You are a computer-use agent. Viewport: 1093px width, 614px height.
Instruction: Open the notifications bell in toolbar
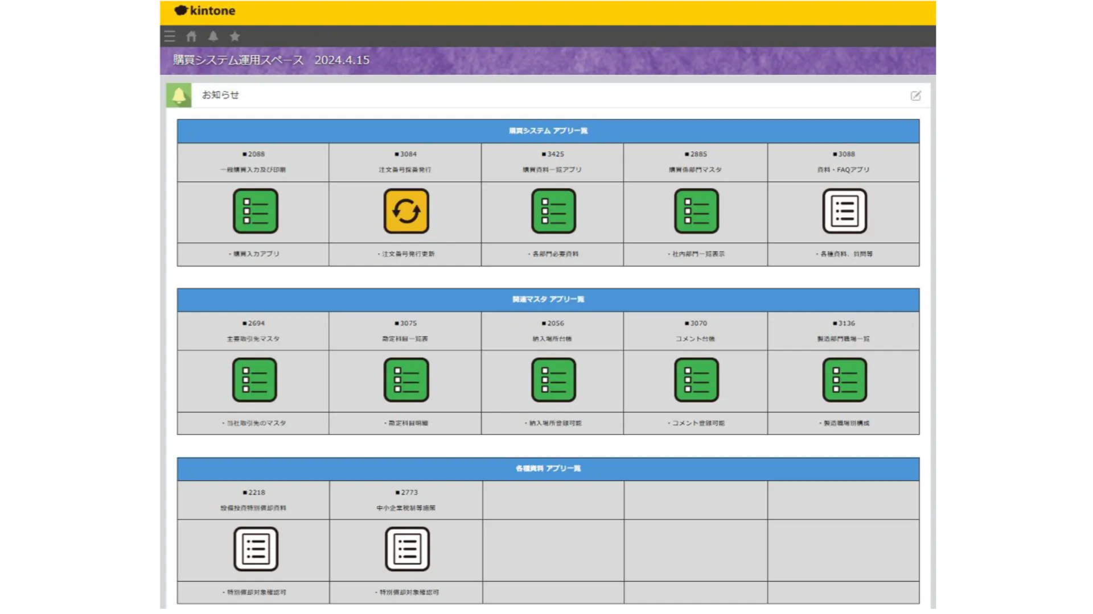coord(213,36)
